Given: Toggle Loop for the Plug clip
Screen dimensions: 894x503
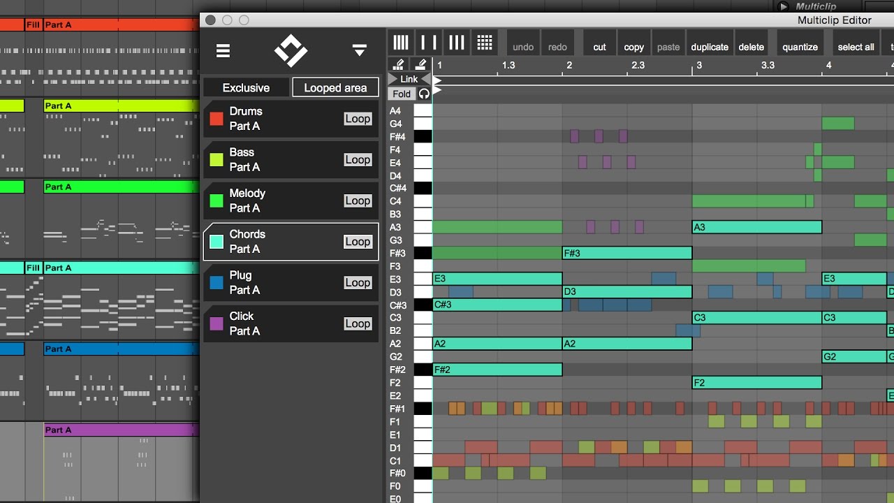Looking at the screenshot, I should (x=358, y=283).
